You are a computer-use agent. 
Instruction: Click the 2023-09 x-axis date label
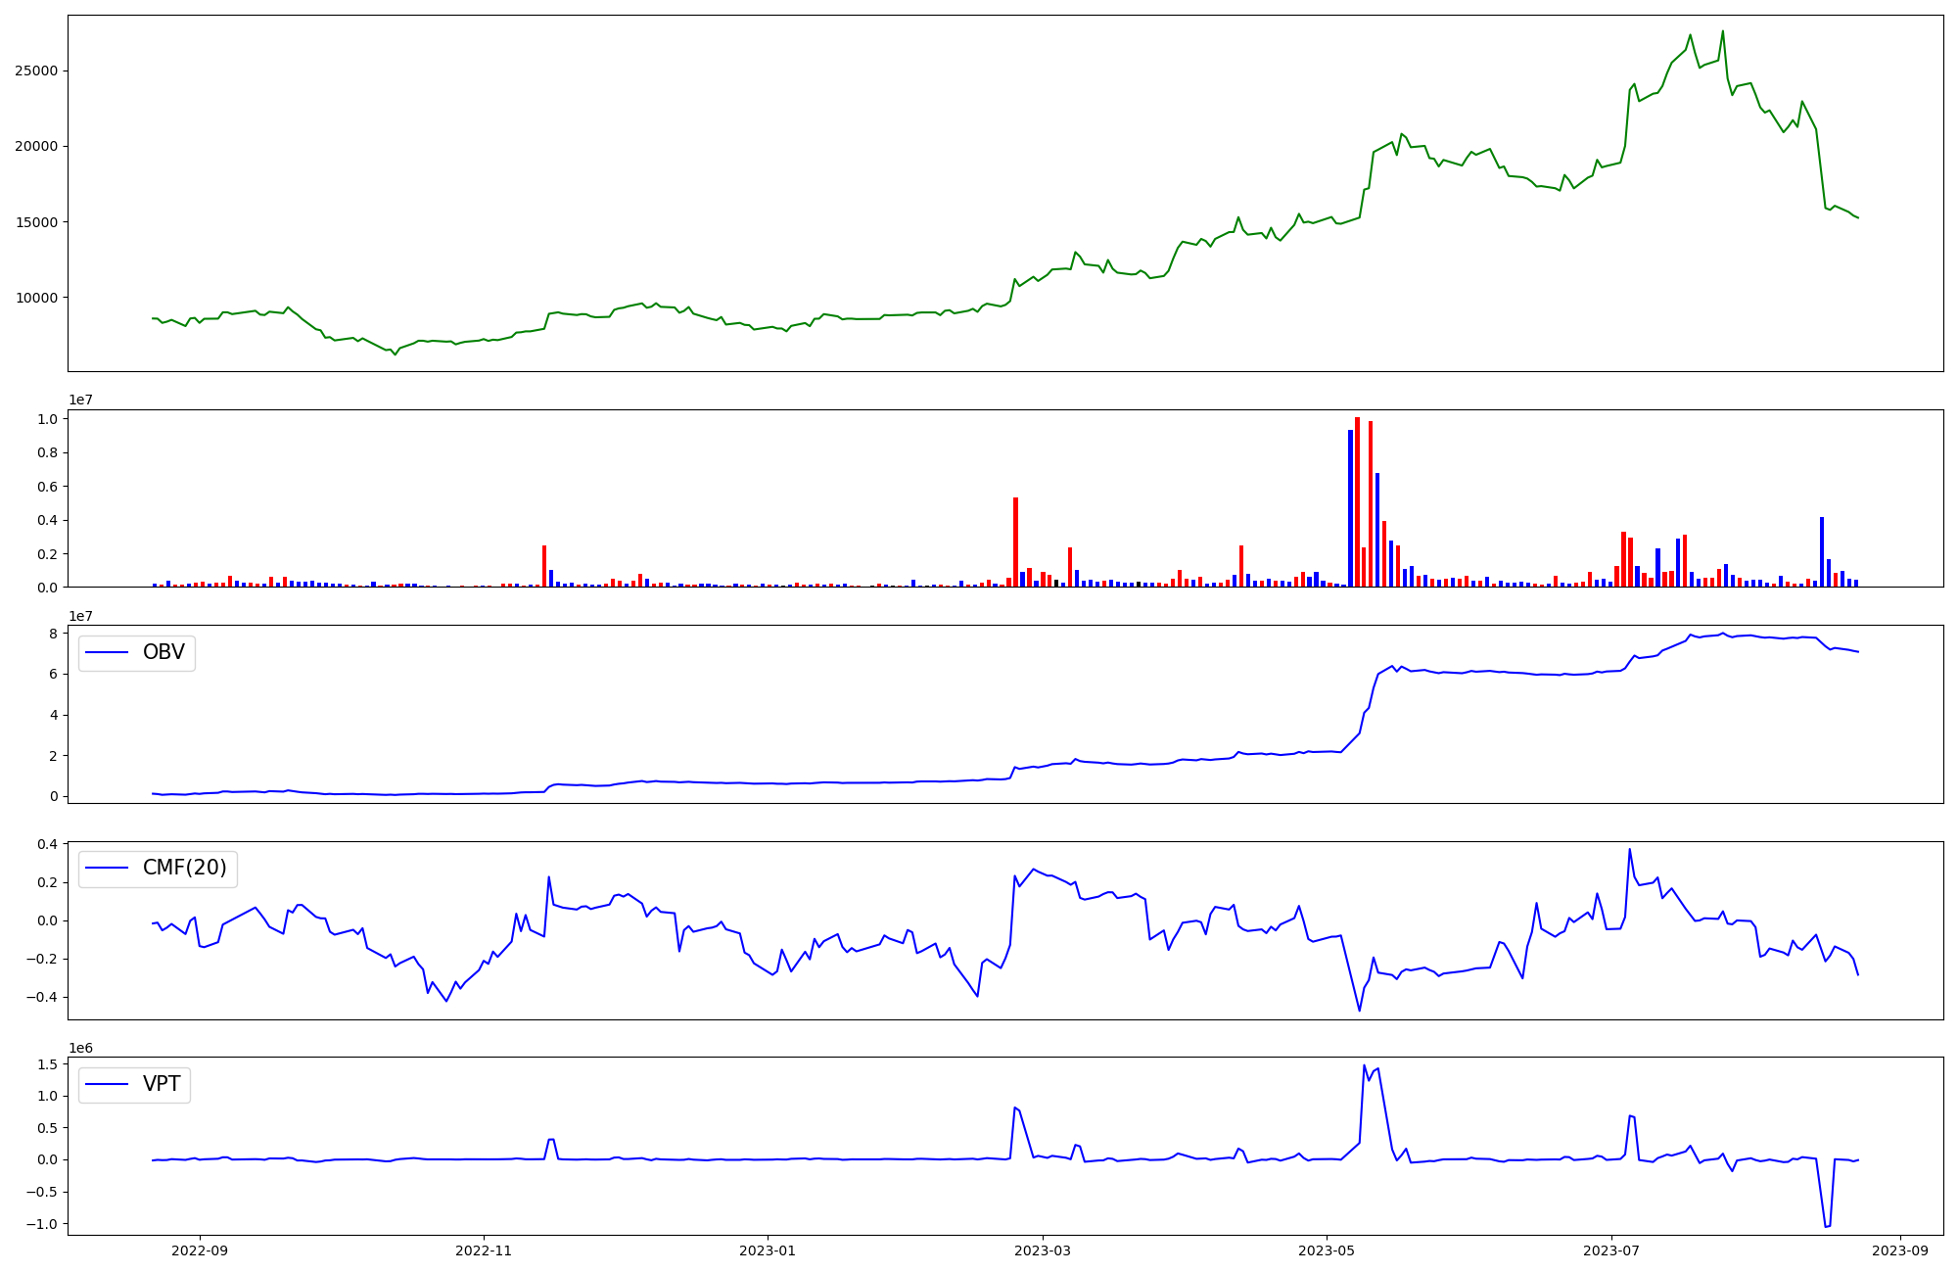tap(1900, 1250)
